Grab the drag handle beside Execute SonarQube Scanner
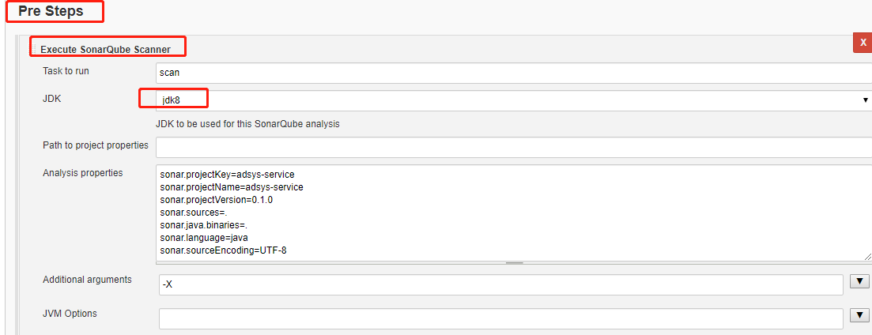 (x=34, y=49)
